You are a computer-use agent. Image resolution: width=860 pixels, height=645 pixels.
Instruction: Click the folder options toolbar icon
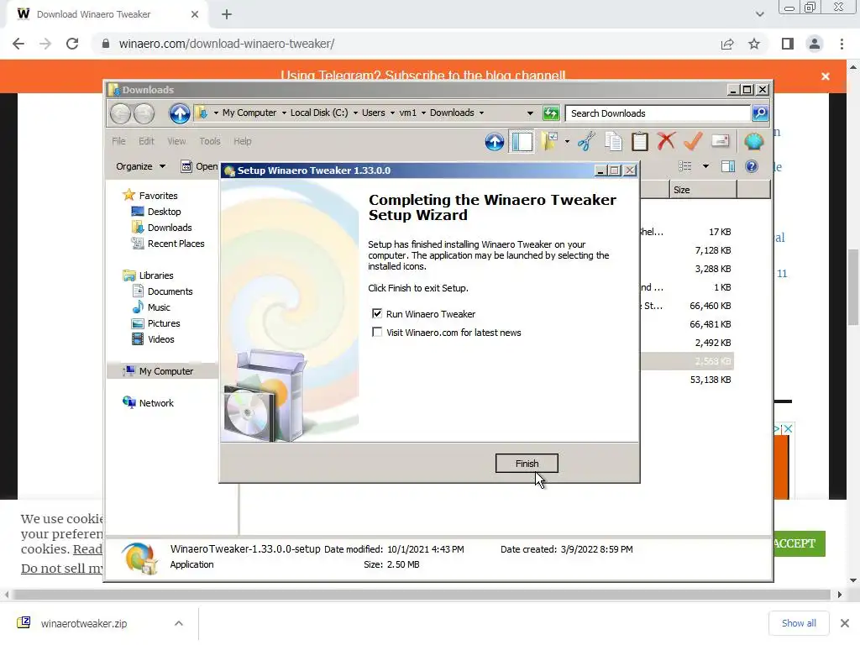[549, 141]
